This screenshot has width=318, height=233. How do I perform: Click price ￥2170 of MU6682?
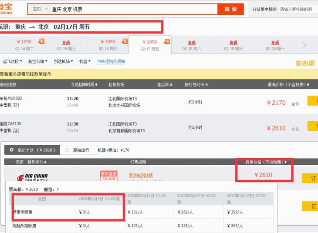coord(276,103)
